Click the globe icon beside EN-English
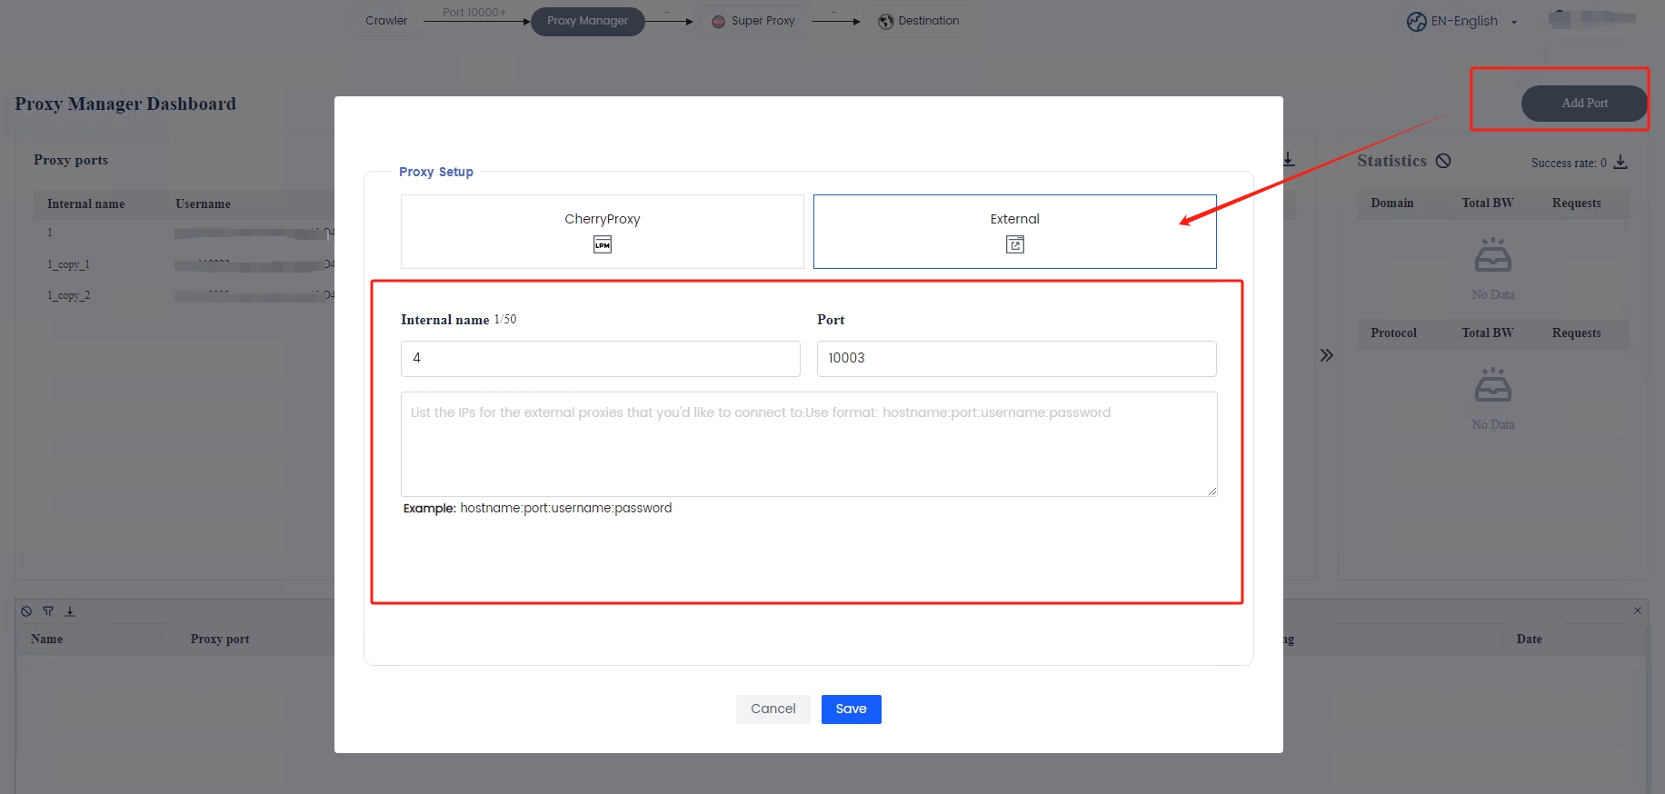 click(x=1416, y=22)
